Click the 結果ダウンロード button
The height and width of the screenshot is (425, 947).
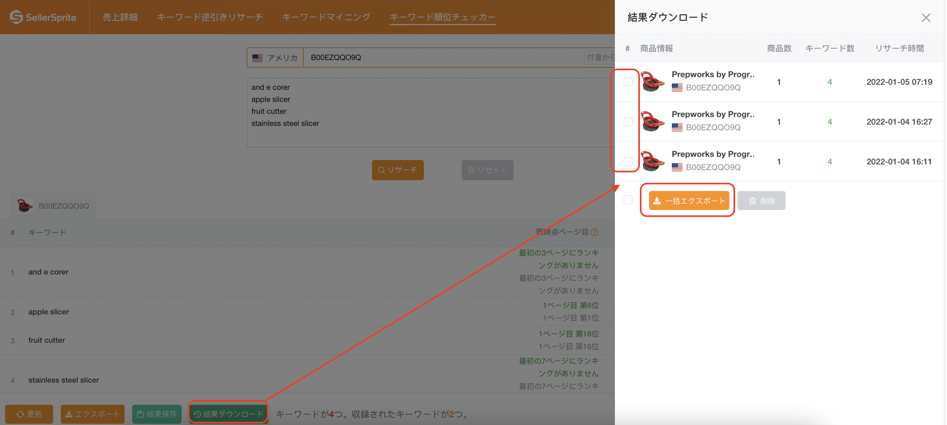coord(228,414)
